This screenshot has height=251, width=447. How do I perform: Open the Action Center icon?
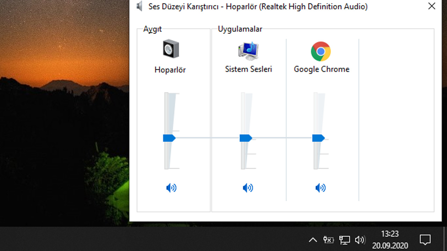pos(425,240)
